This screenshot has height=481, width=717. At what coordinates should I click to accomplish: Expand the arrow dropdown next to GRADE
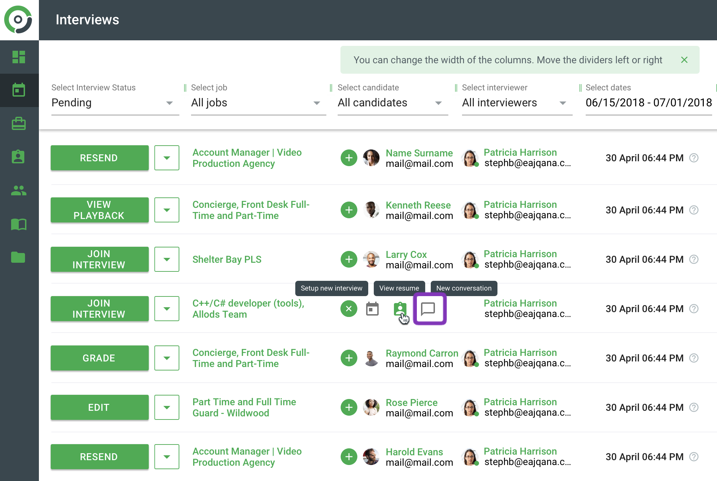pos(167,358)
